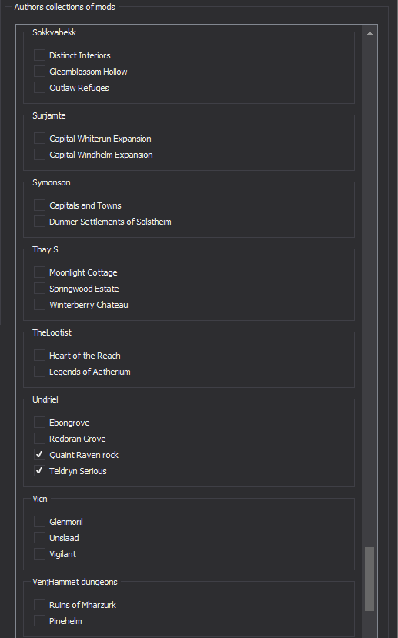Check the Springwood Estate option

pos(39,289)
